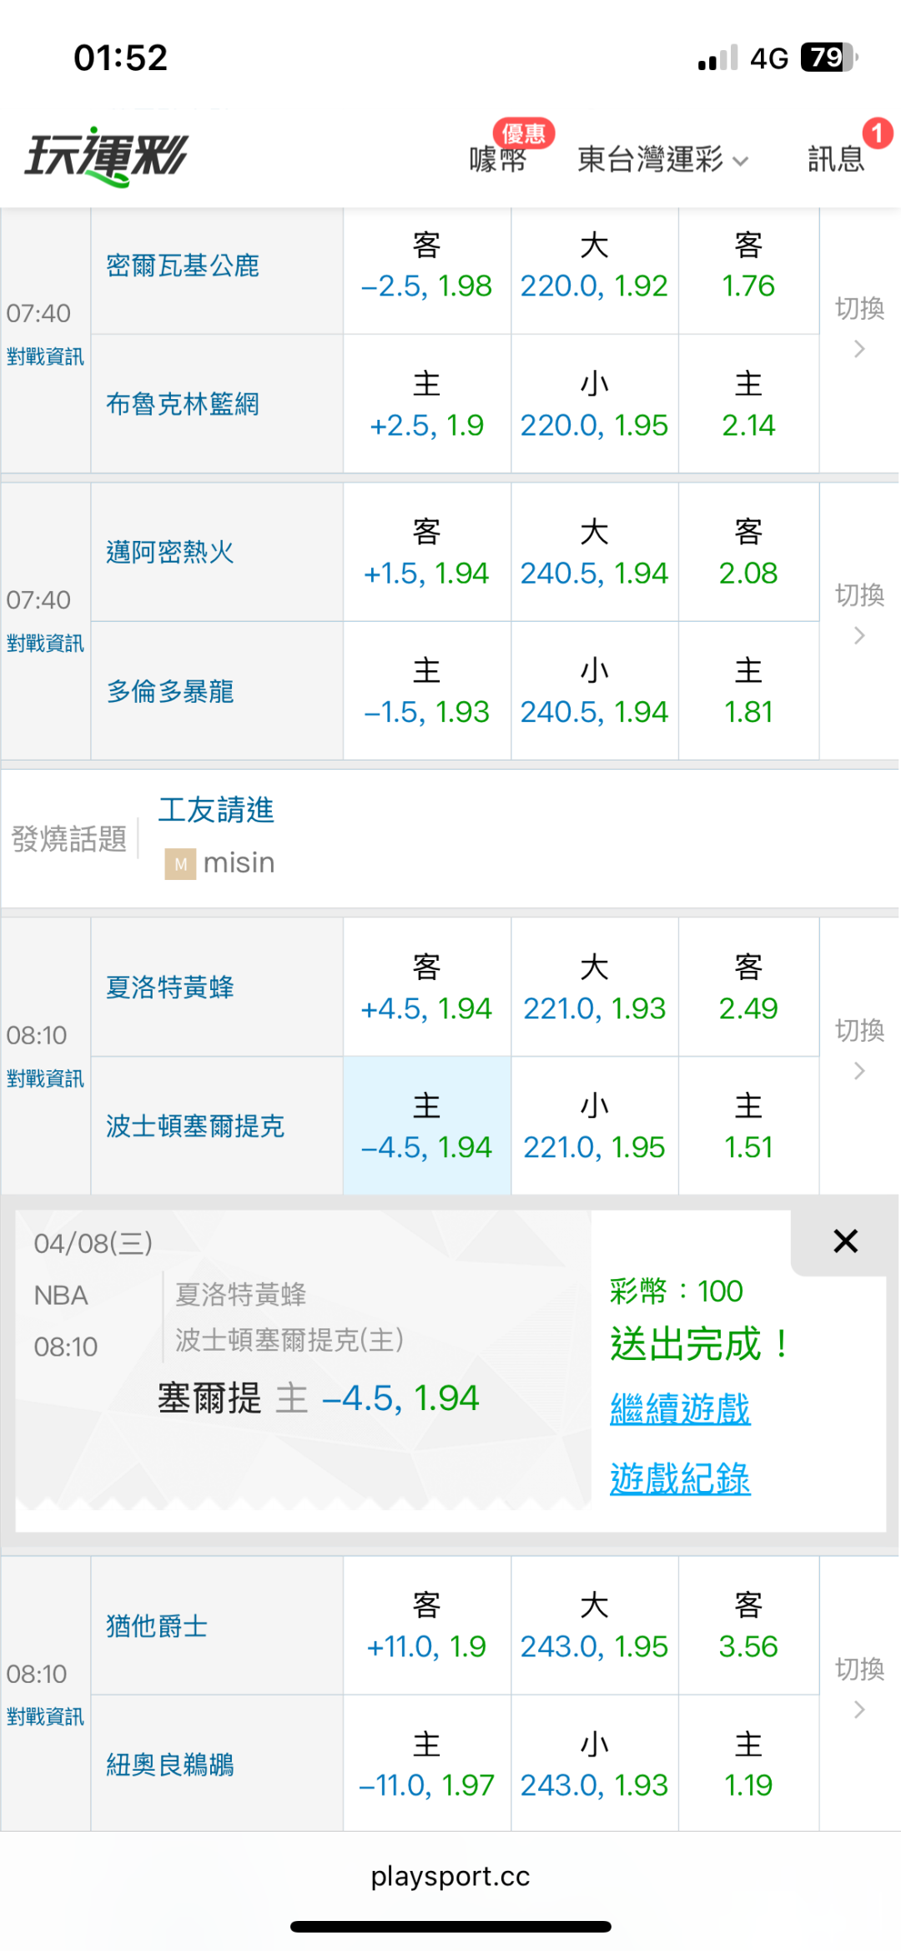This screenshot has height=1951, width=901.
Task: Tap the playsport.cc address bar
Action: point(450,1877)
